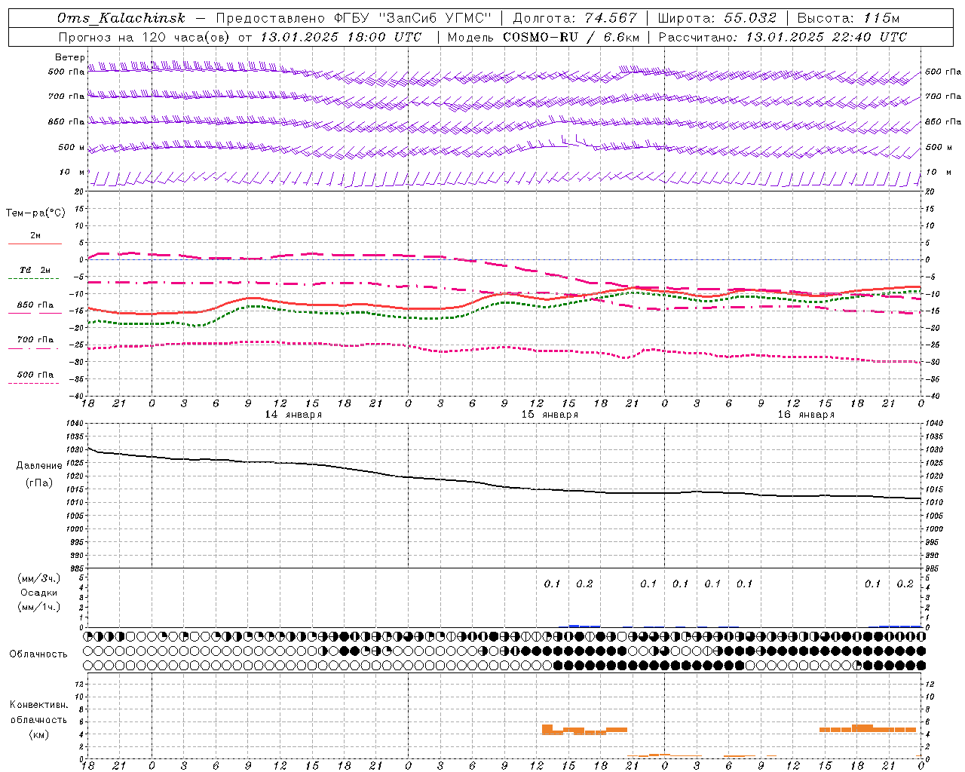The image size is (965, 772).
Task: Click the Ветер wind panel label
Action: (69, 57)
